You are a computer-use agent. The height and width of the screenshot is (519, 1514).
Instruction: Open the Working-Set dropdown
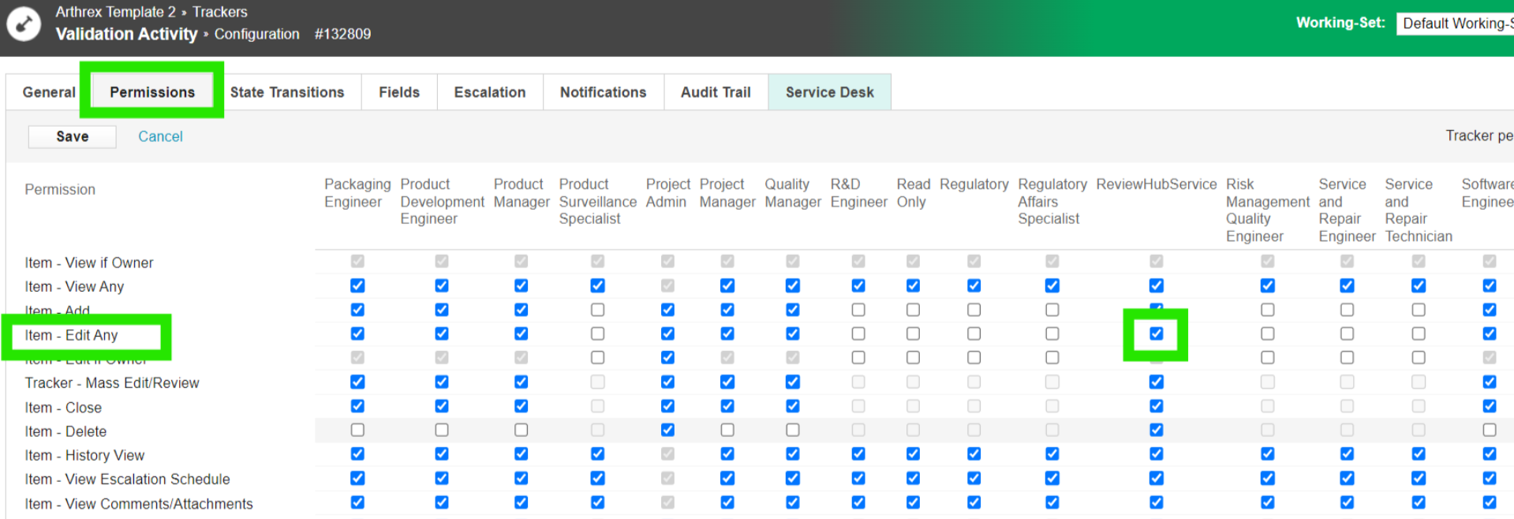click(1456, 24)
